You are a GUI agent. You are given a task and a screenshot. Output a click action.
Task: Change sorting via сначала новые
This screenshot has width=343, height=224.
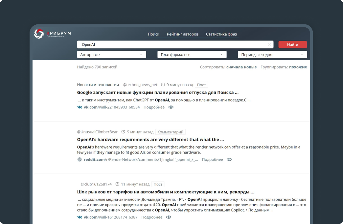point(241,67)
